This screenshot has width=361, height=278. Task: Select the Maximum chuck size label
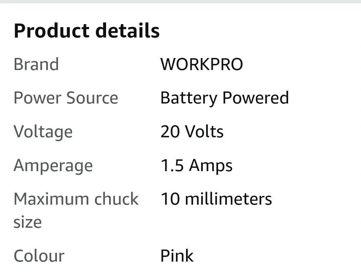point(76,210)
